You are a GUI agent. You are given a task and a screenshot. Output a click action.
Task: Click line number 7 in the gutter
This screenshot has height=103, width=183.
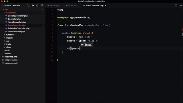pos(52,33)
